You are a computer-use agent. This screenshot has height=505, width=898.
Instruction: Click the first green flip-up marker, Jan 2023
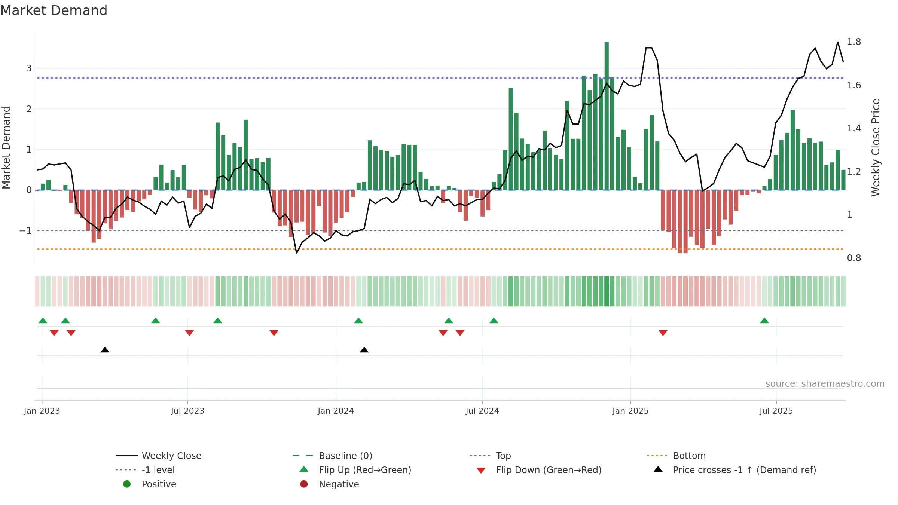43,321
